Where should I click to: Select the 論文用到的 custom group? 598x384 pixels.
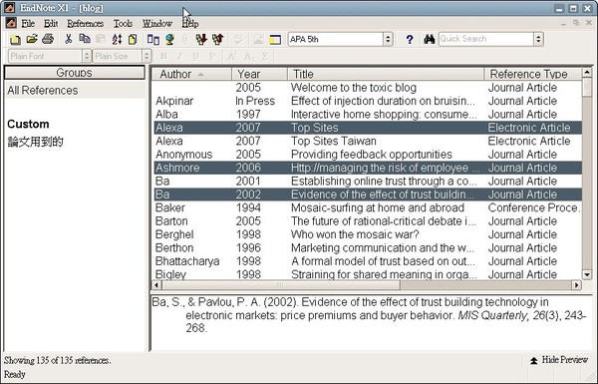coord(36,142)
